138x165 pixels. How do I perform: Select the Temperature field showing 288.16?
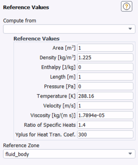point(105,96)
